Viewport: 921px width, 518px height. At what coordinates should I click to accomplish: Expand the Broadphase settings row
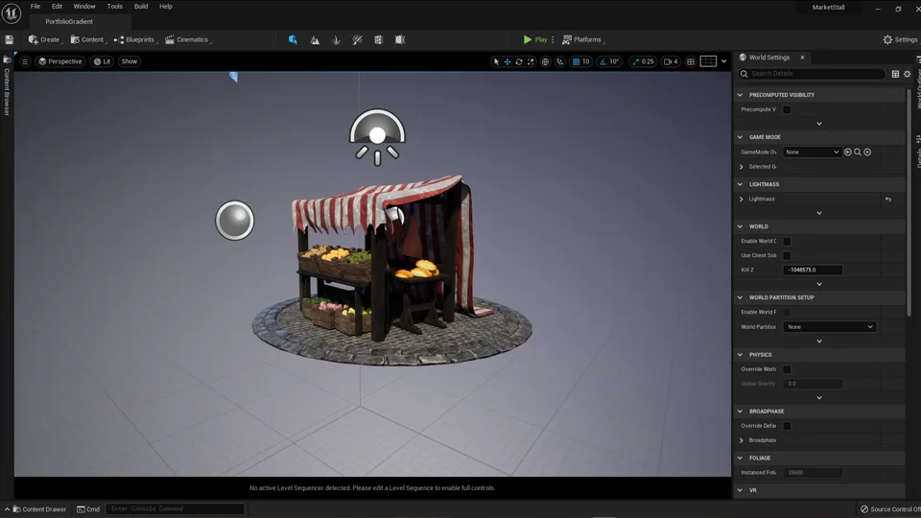(742, 440)
